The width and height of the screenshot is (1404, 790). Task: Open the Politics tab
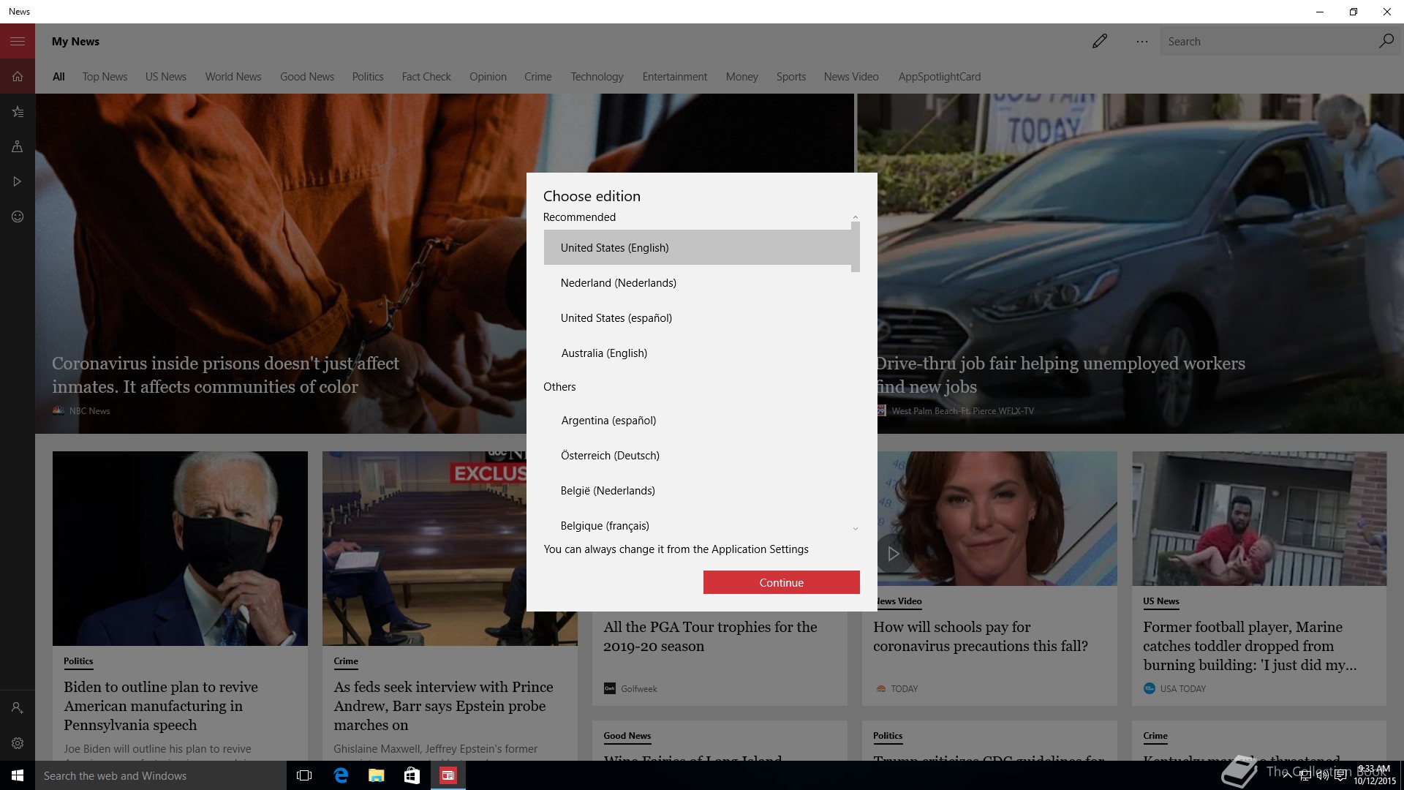click(x=368, y=77)
